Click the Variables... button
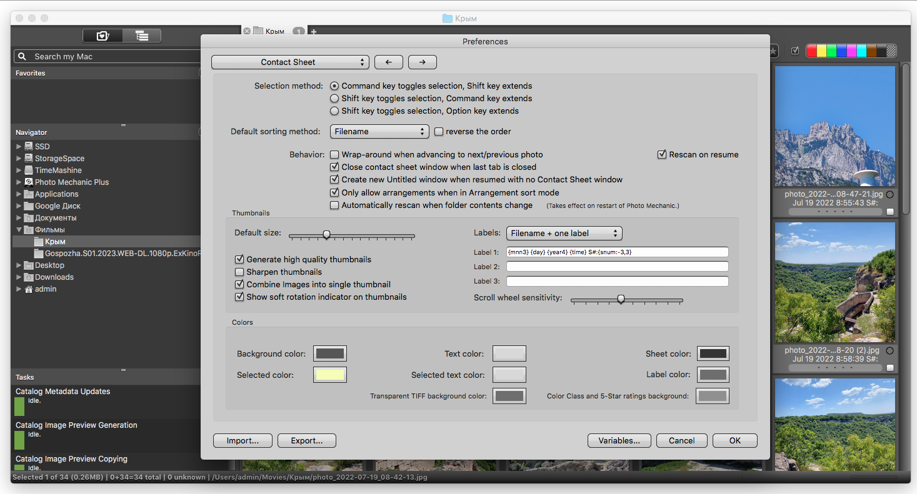The height and width of the screenshot is (494, 917). click(619, 441)
